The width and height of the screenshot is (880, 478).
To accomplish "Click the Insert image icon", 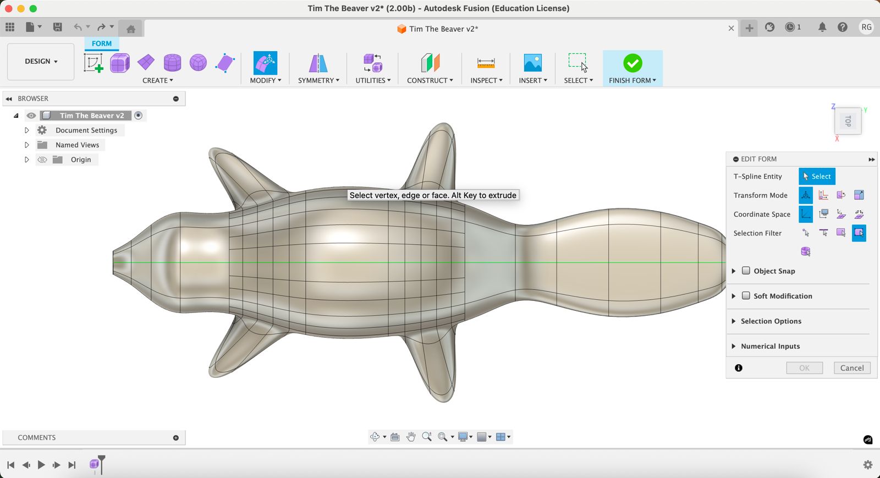I will (x=532, y=63).
